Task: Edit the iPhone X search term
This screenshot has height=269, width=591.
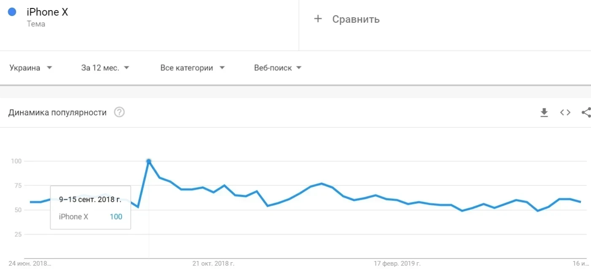Action: [x=47, y=12]
